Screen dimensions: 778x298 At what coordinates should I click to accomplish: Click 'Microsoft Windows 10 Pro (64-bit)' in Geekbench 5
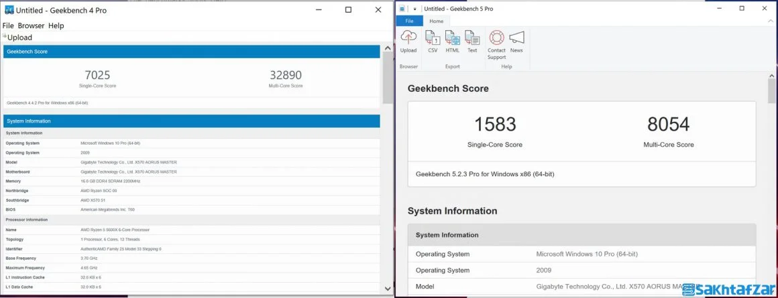pos(587,254)
